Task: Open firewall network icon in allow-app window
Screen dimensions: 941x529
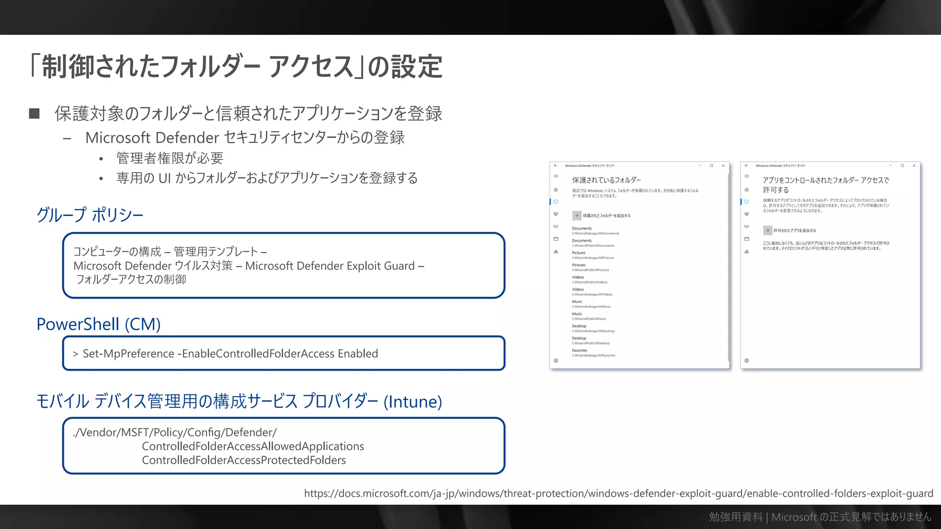Action: 746,226
